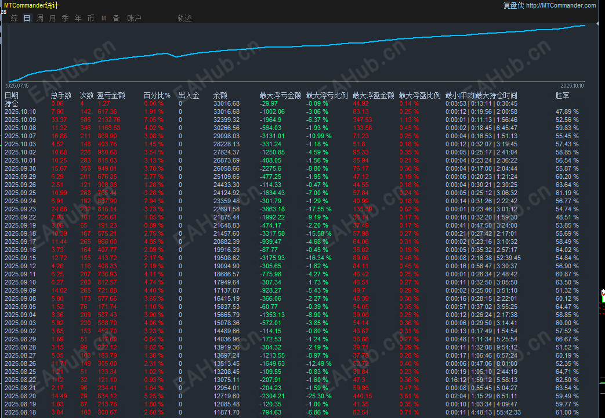Click the 盈亏金额 column header
This screenshot has height=418, width=605.
[111, 95]
